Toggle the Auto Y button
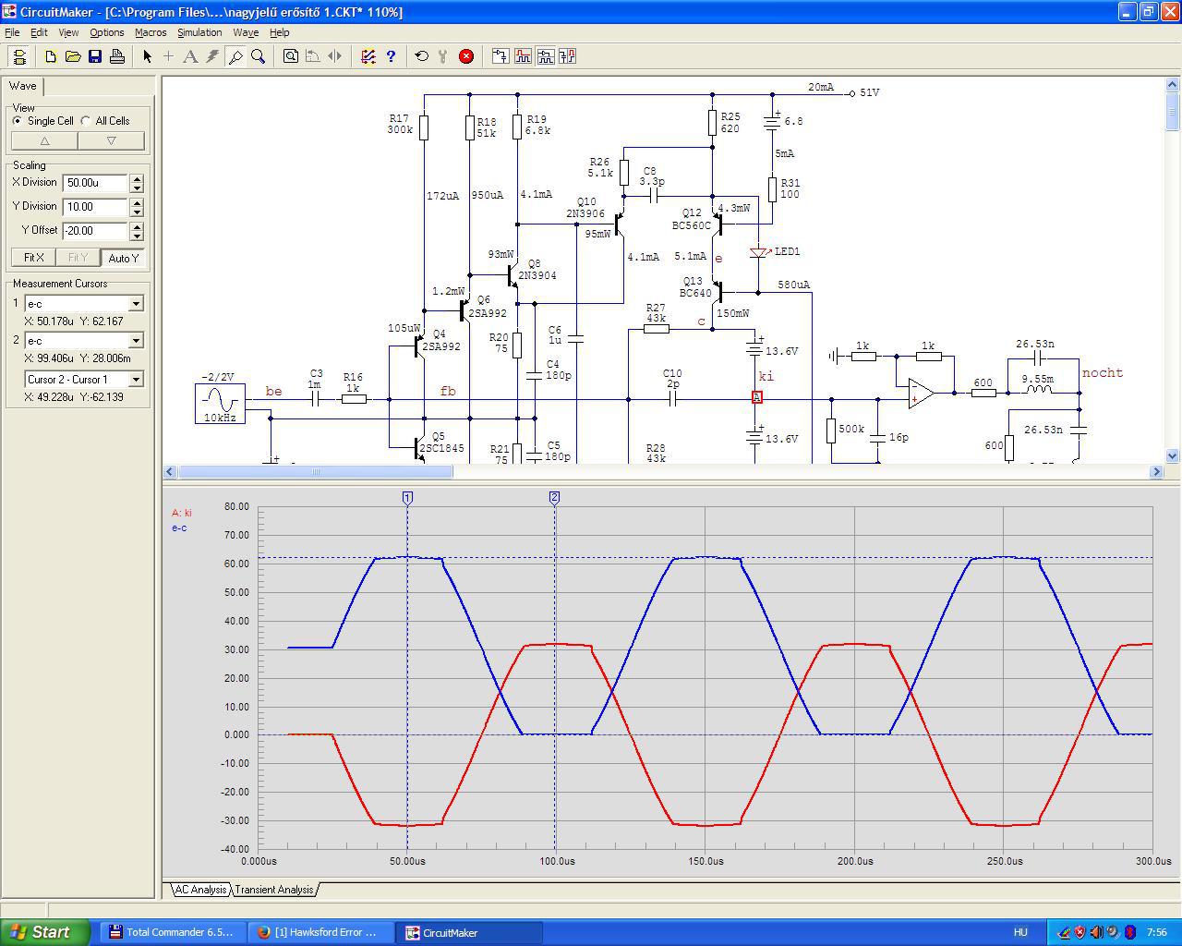 pos(123,258)
